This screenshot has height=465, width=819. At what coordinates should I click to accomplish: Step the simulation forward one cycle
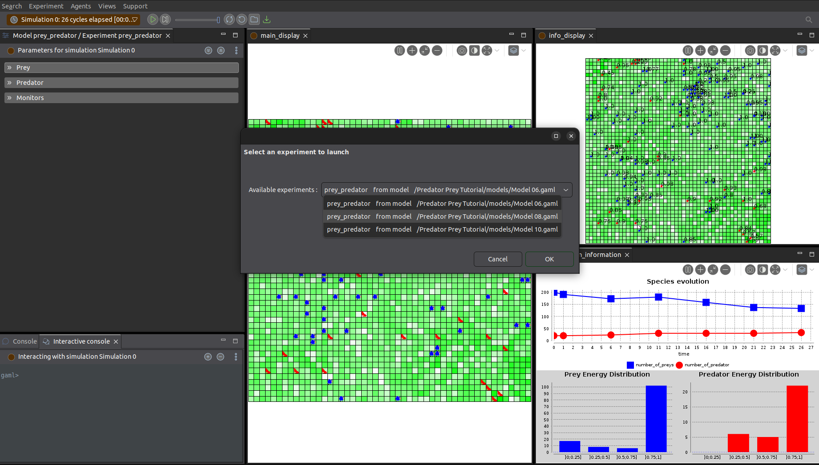tap(165, 20)
